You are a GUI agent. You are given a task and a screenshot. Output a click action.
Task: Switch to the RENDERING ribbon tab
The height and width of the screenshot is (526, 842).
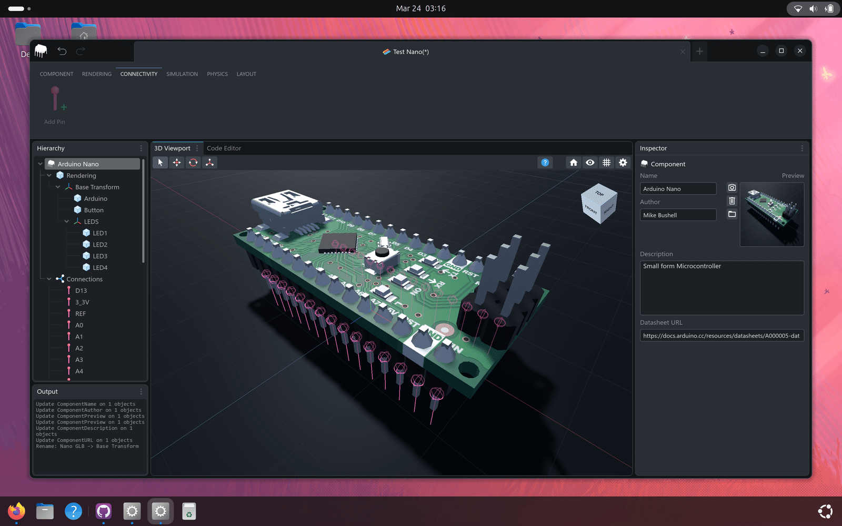pyautogui.click(x=97, y=74)
